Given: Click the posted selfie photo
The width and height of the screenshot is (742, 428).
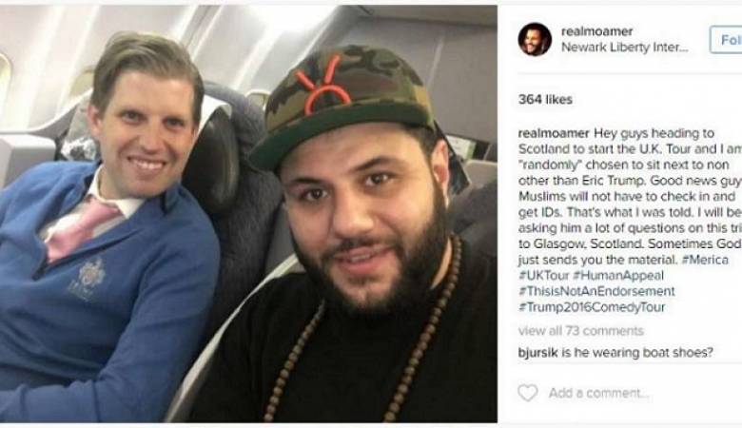Looking at the screenshot, I should [248, 214].
